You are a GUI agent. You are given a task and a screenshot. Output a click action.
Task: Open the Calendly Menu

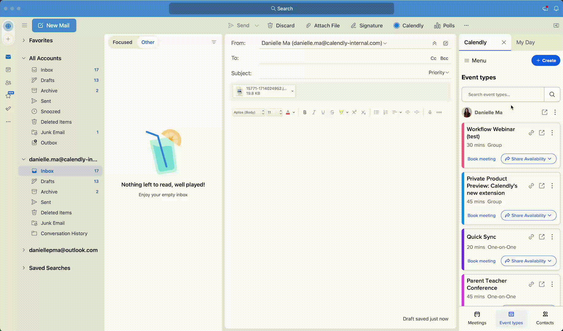475,60
